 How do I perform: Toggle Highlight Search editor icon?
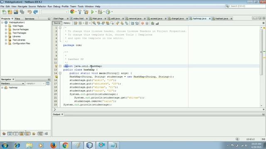click(x=108, y=23)
